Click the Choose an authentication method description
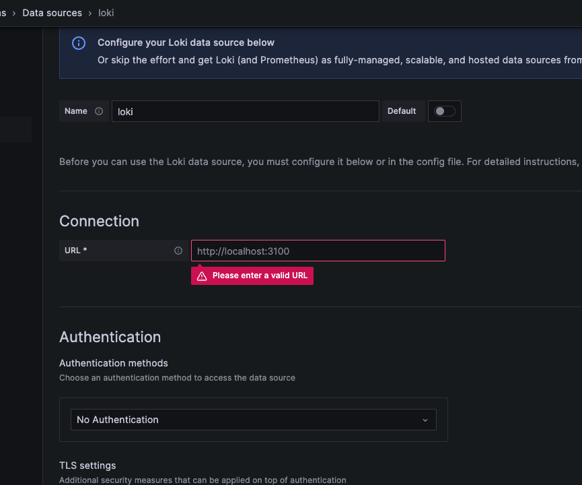The width and height of the screenshot is (582, 485). click(x=178, y=378)
